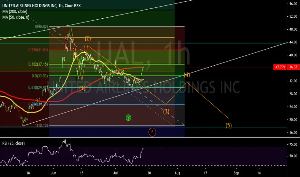Click the Jul label on time axis
Viewport: 300px width, 177px height.
tap(115, 173)
